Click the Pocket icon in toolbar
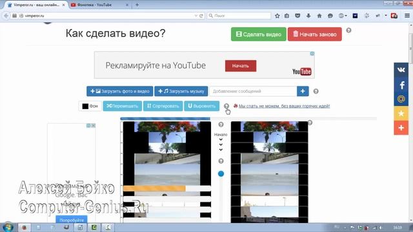Screen dimensions: 413x232 pyautogui.click(x=297, y=15)
